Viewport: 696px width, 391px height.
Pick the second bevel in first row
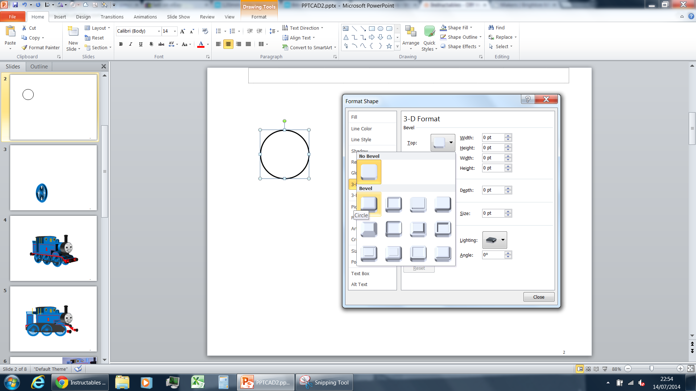coord(394,204)
